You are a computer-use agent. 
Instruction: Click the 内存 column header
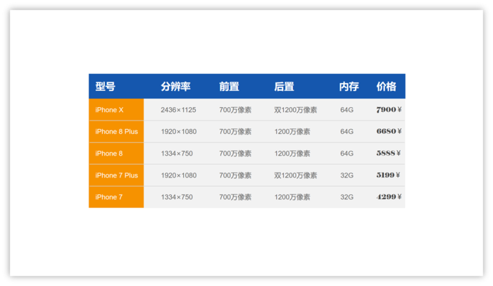coord(349,87)
